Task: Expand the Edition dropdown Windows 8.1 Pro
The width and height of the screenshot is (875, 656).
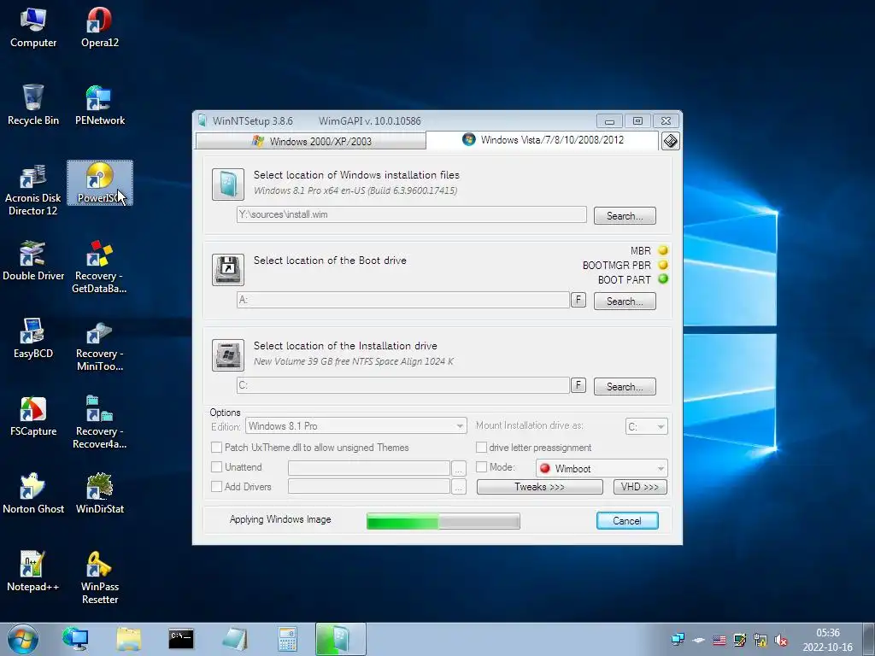Action: click(356, 426)
